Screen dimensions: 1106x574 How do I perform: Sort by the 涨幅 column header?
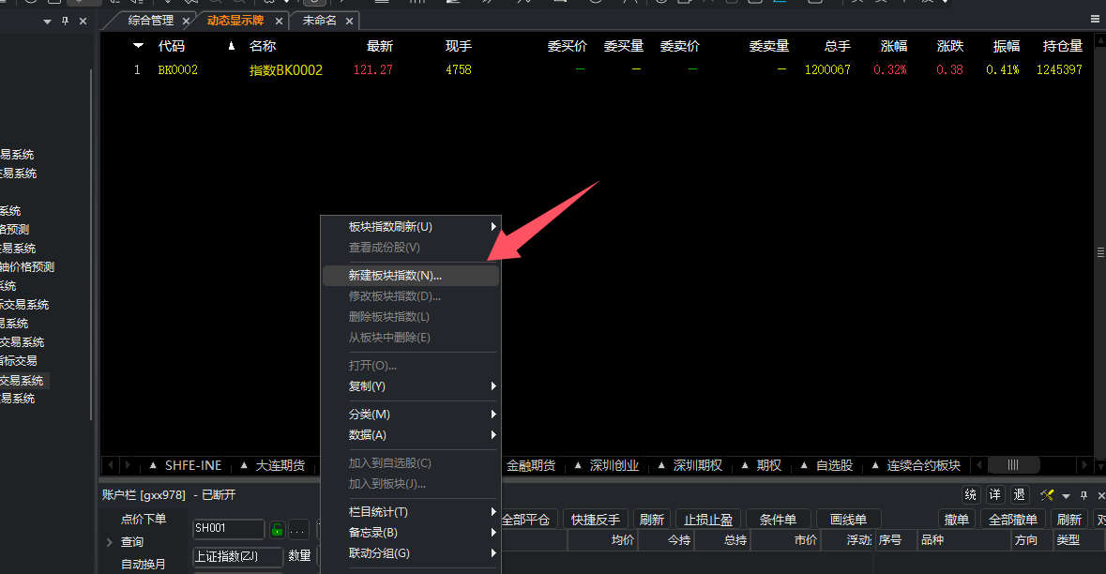pos(894,47)
